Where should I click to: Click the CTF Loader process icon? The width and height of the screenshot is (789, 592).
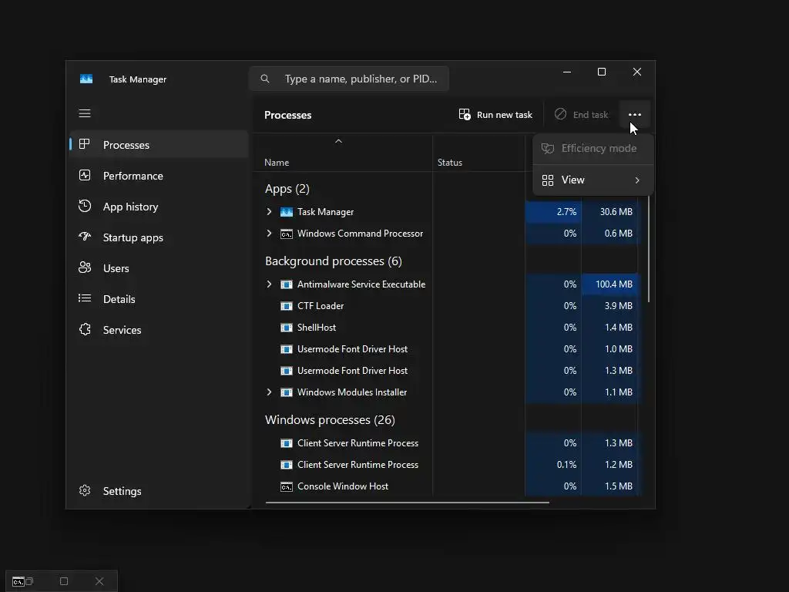click(x=287, y=306)
